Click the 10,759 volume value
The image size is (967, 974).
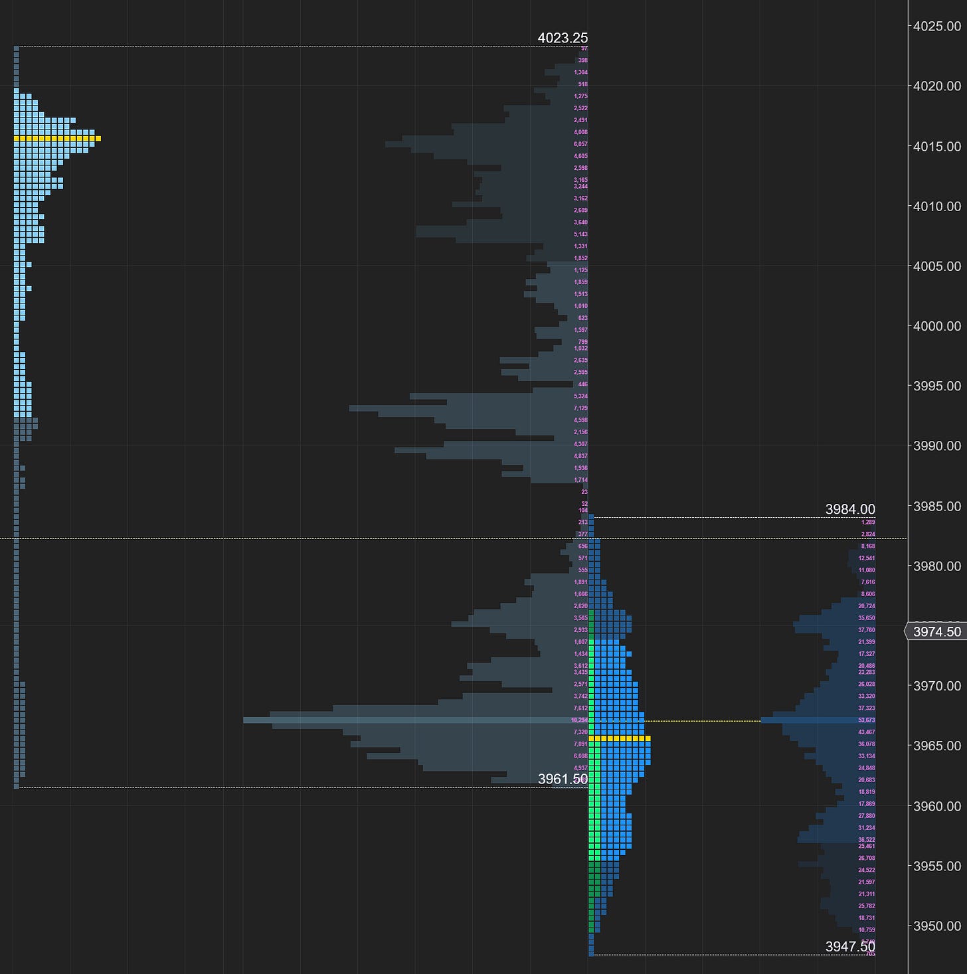coord(867,930)
